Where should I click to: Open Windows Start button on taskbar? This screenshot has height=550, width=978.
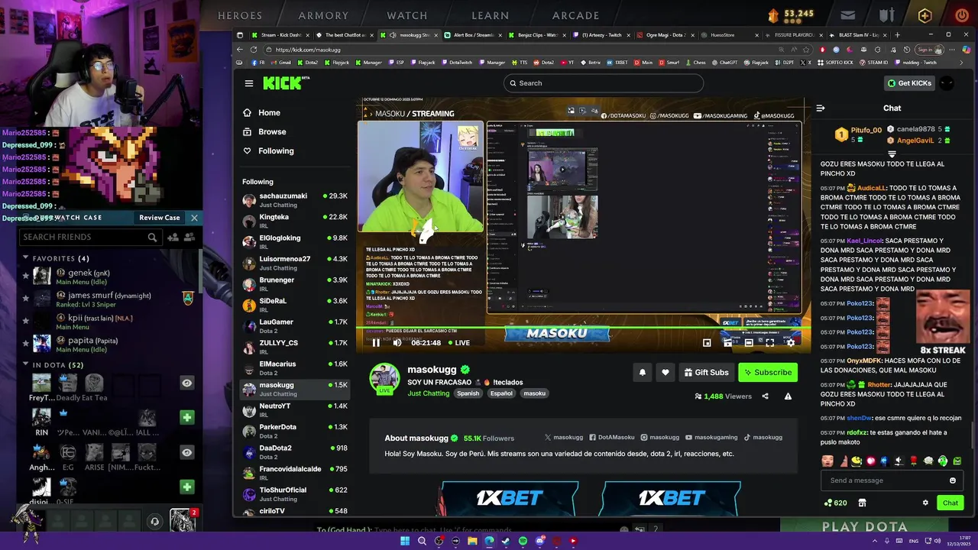click(x=405, y=541)
